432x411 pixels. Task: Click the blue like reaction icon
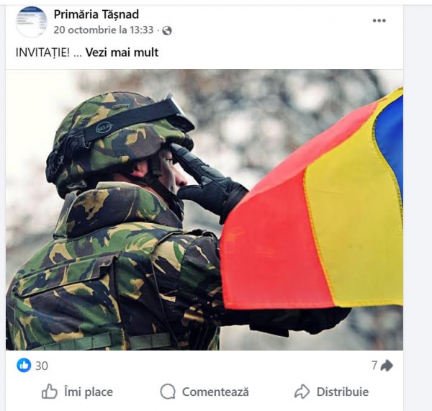click(x=24, y=366)
